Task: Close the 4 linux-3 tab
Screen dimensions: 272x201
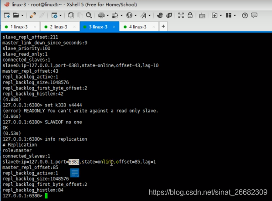Action: tap(153, 27)
